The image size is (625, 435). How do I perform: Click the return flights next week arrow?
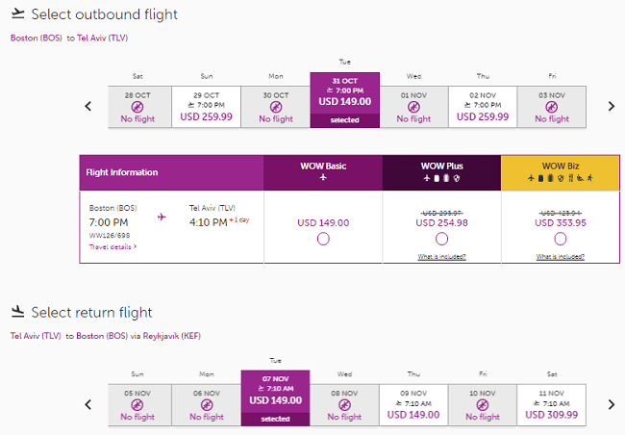(611, 404)
